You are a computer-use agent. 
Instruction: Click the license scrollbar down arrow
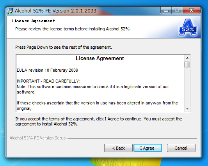[x=187, y=108]
